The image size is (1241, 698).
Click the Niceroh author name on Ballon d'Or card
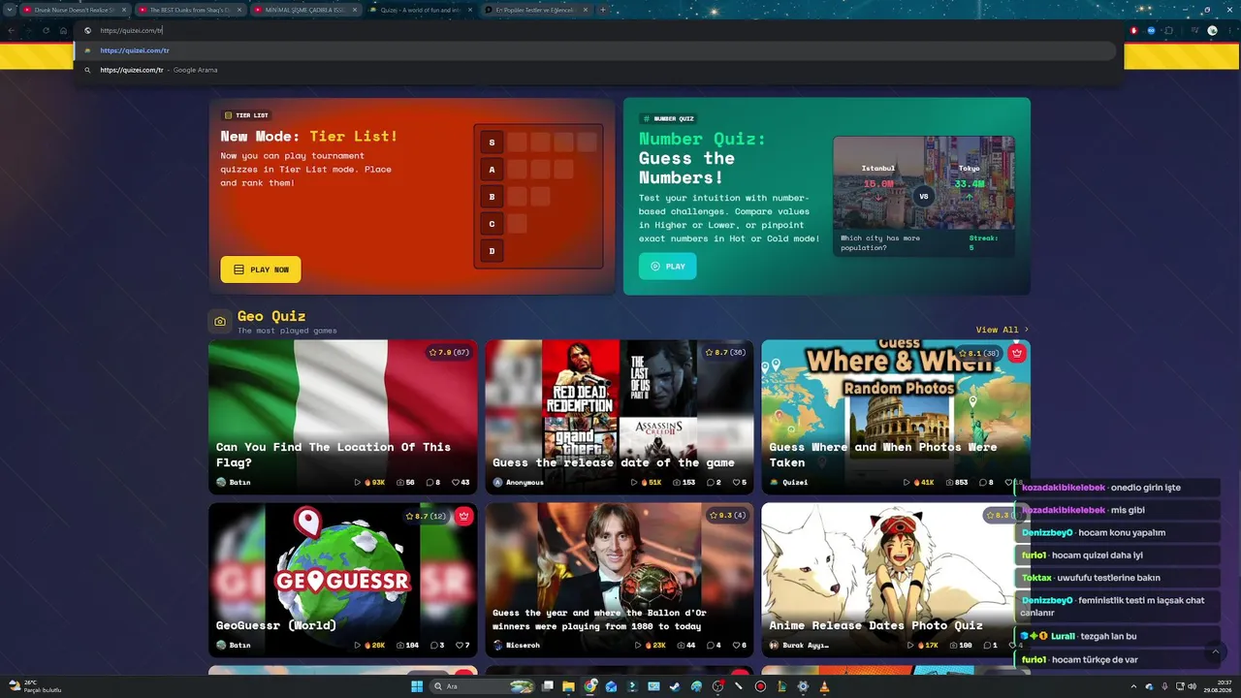(525, 645)
